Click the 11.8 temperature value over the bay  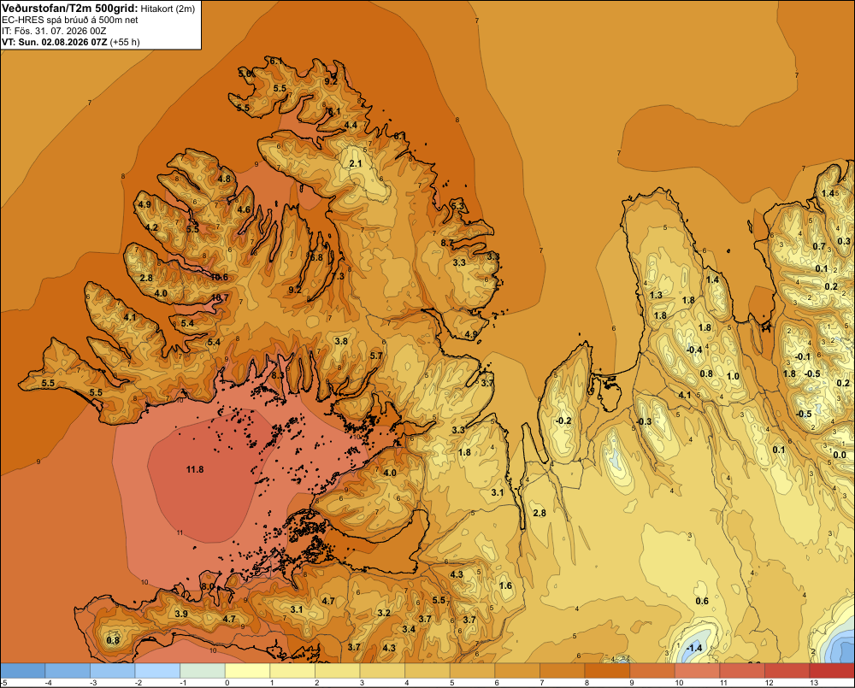pos(195,469)
